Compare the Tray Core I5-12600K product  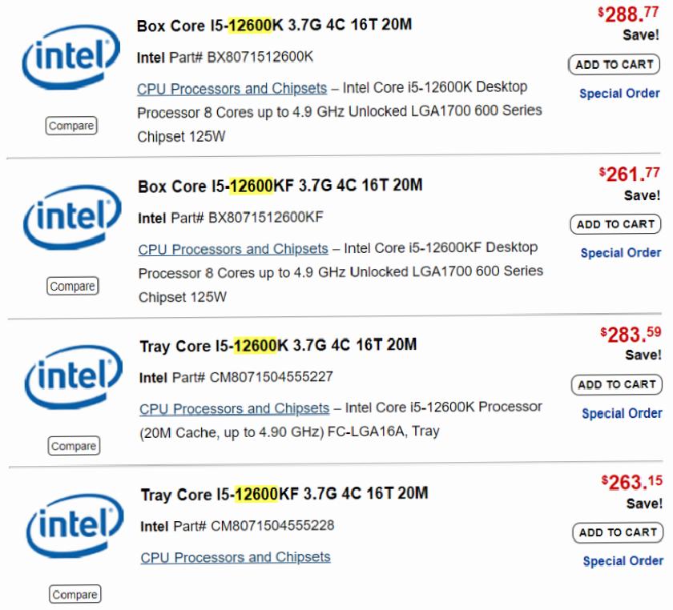coord(74,446)
